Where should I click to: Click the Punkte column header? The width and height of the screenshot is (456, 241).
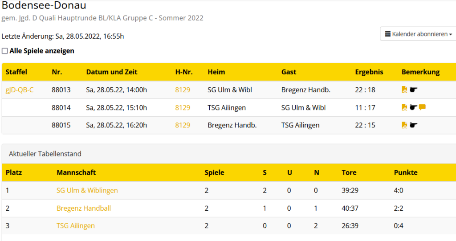pos(406,172)
